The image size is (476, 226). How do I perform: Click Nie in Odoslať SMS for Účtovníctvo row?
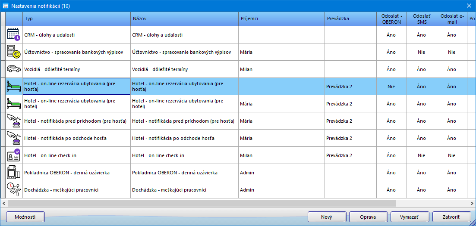tap(421, 52)
